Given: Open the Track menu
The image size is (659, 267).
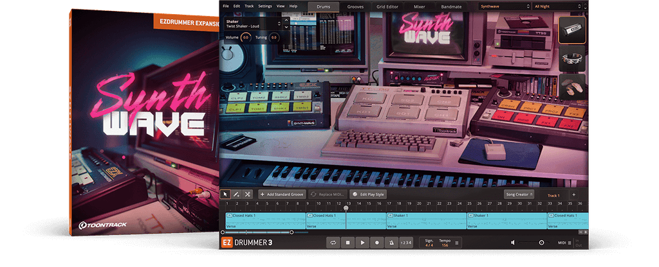Looking at the screenshot, I should click(249, 6).
